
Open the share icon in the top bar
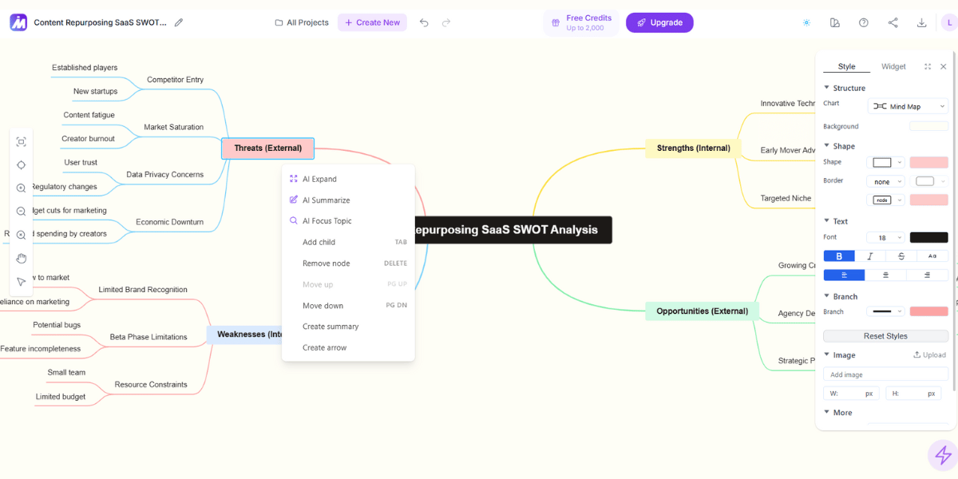pyautogui.click(x=893, y=22)
